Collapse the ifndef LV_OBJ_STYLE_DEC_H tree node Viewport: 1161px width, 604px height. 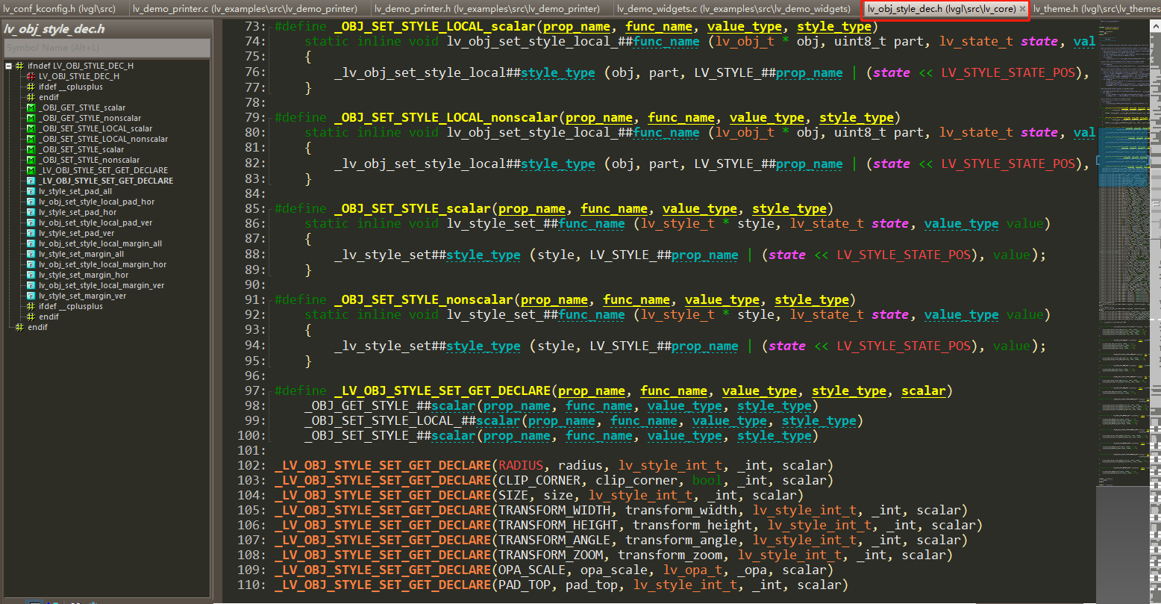click(8, 66)
